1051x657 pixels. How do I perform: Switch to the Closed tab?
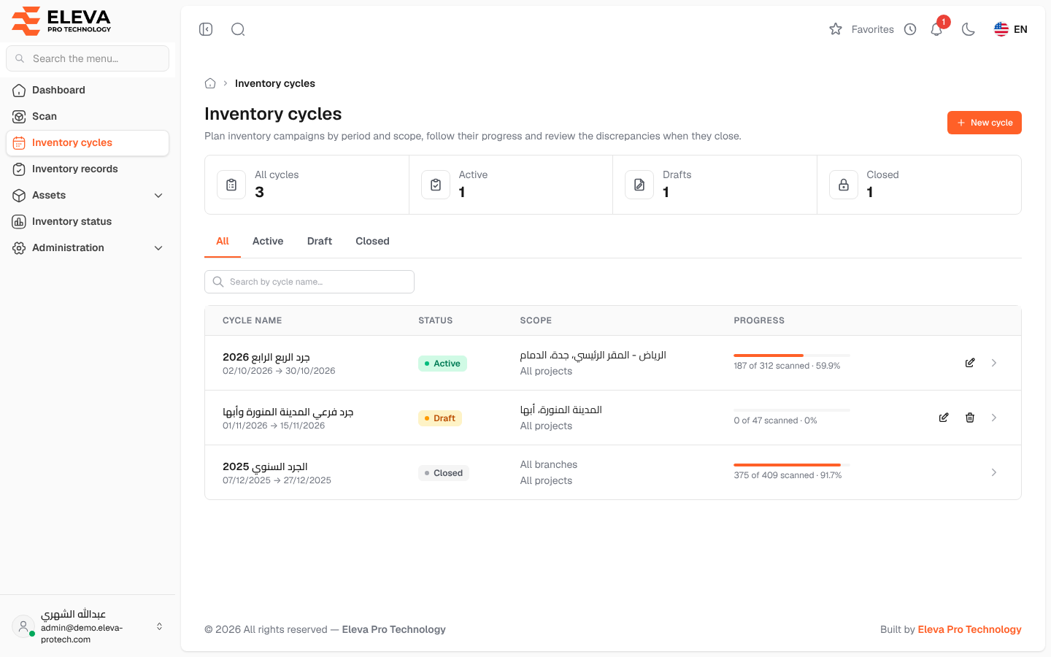coord(372,242)
